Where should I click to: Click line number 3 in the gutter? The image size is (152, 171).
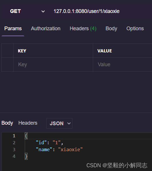tap(14, 149)
